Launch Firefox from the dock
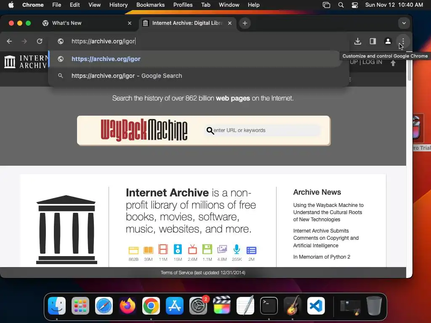431x323 pixels. pos(128,306)
